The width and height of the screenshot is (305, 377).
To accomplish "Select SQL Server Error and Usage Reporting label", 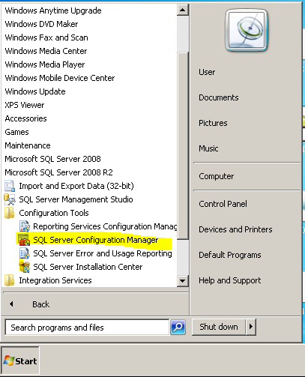I will click(103, 253).
